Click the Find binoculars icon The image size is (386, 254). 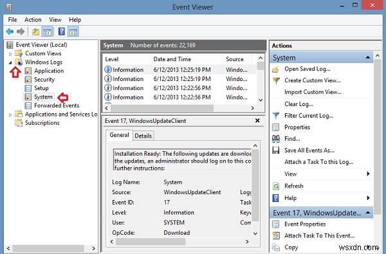pyautogui.click(x=276, y=139)
